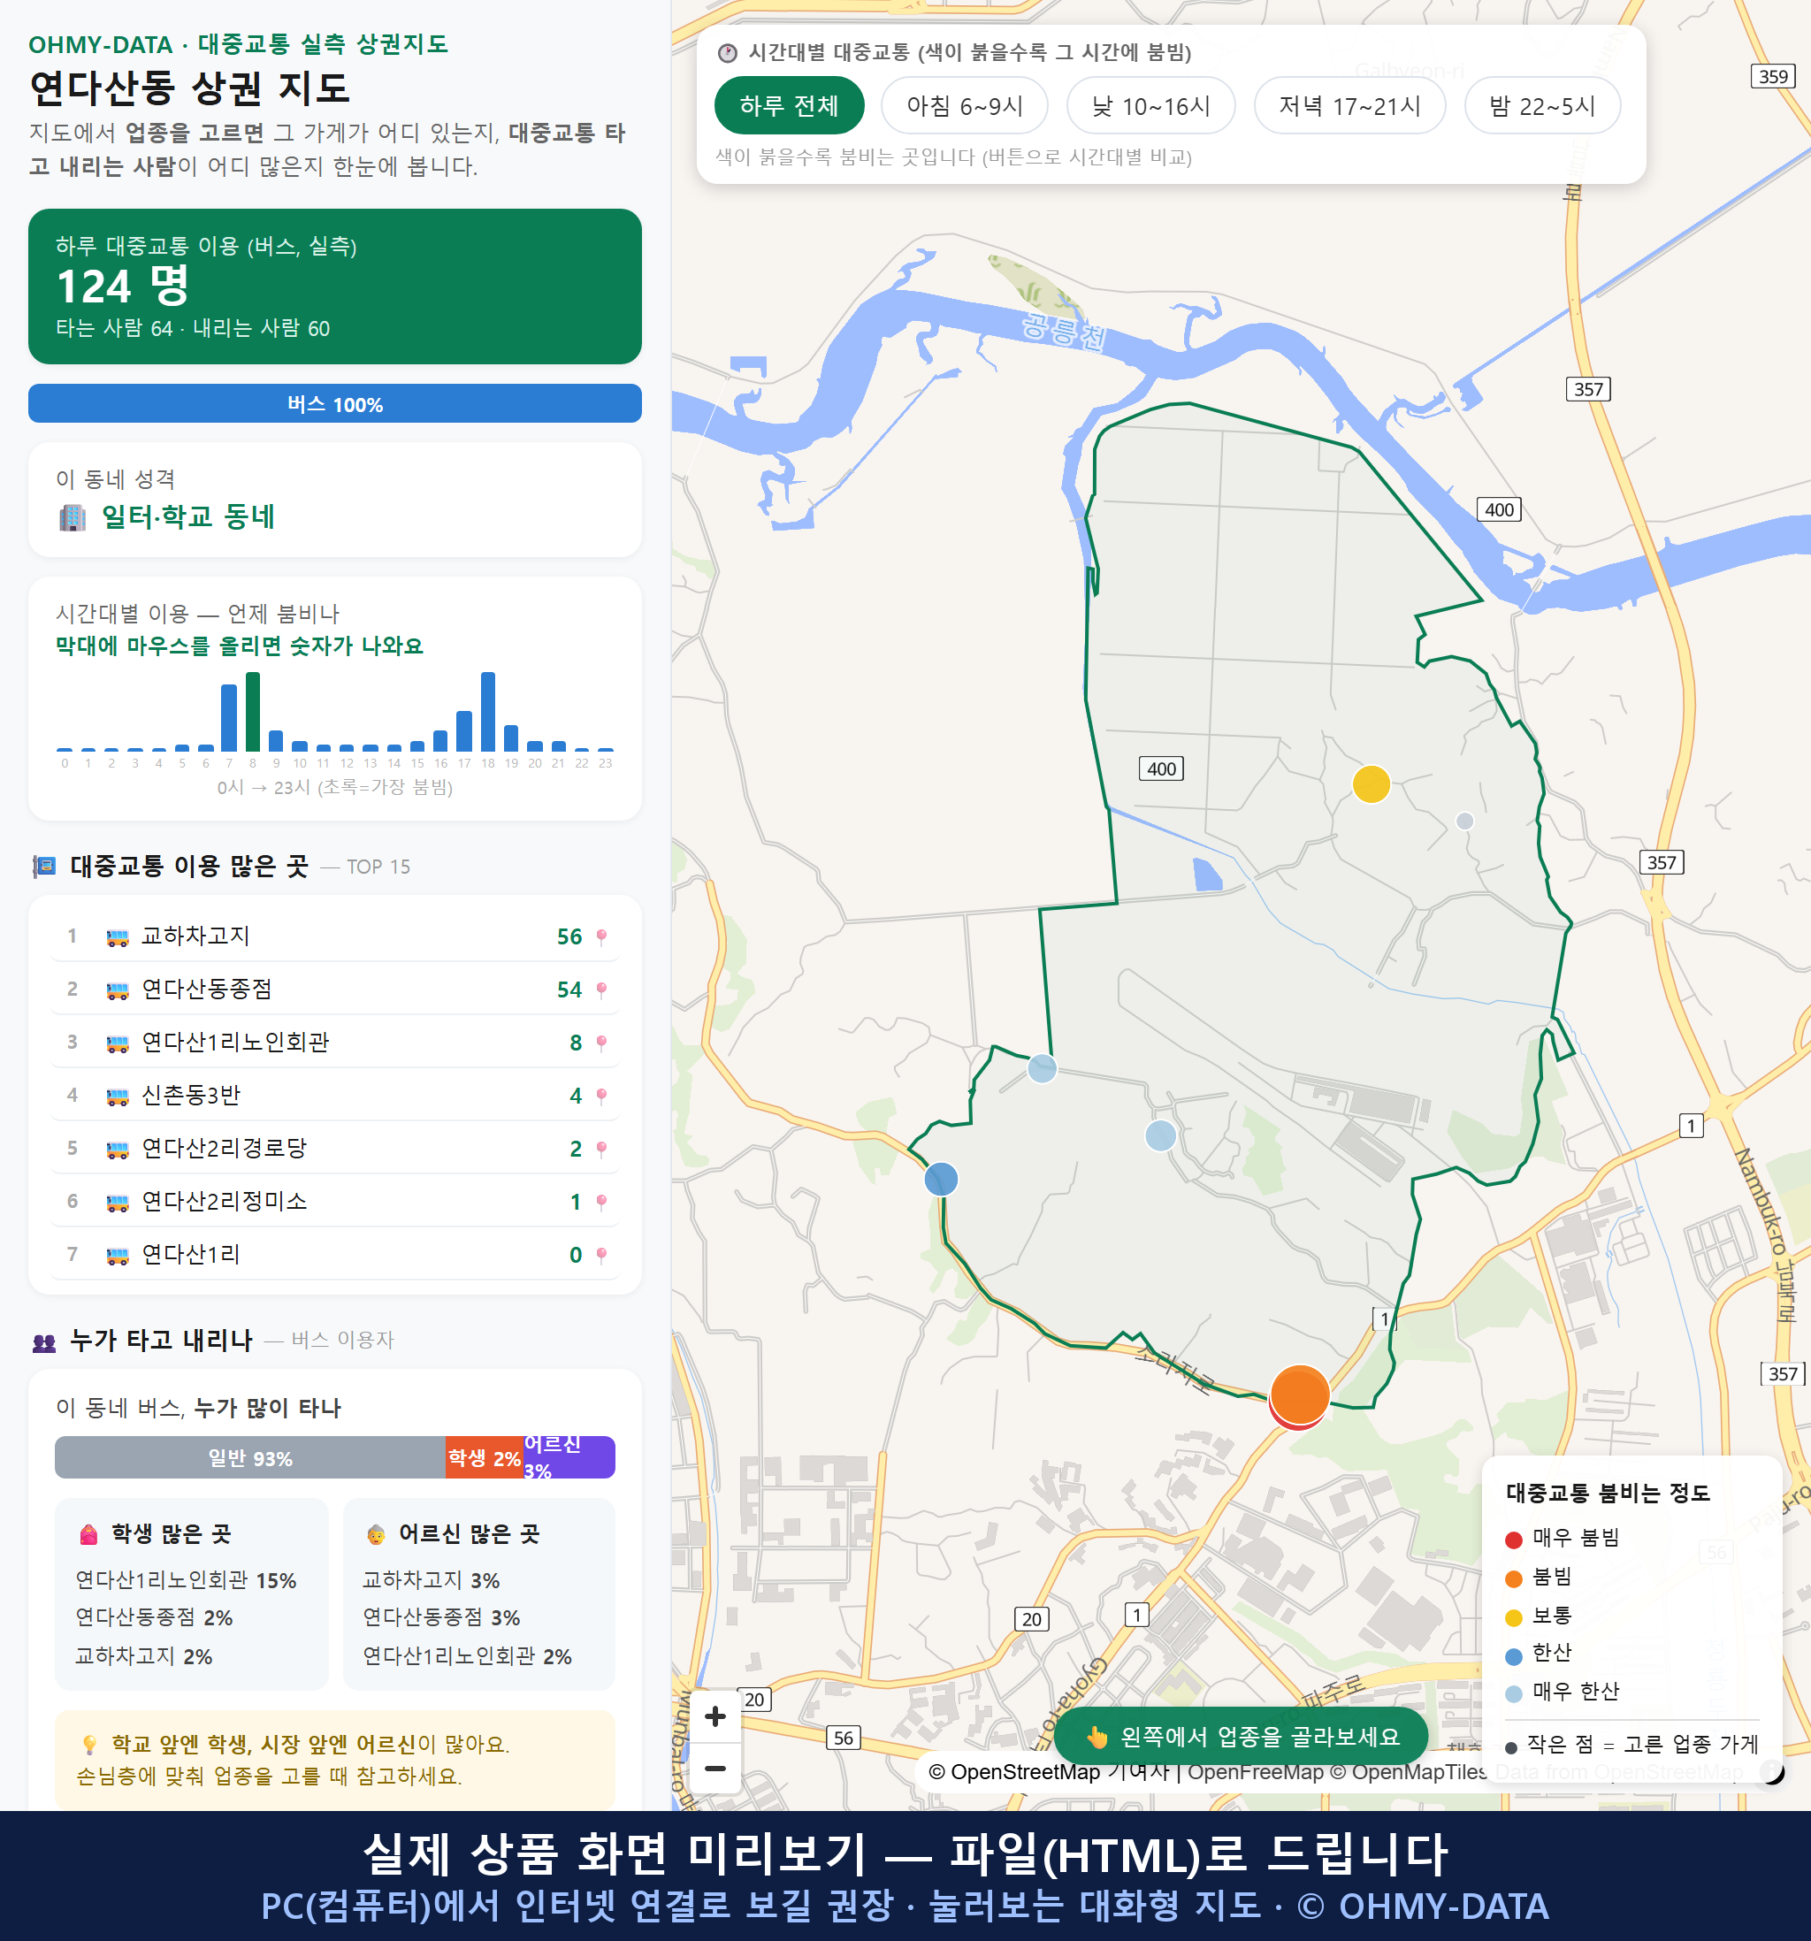Click the student icon in 학생 많은 곳
1811x1941 pixels.
88,1534
